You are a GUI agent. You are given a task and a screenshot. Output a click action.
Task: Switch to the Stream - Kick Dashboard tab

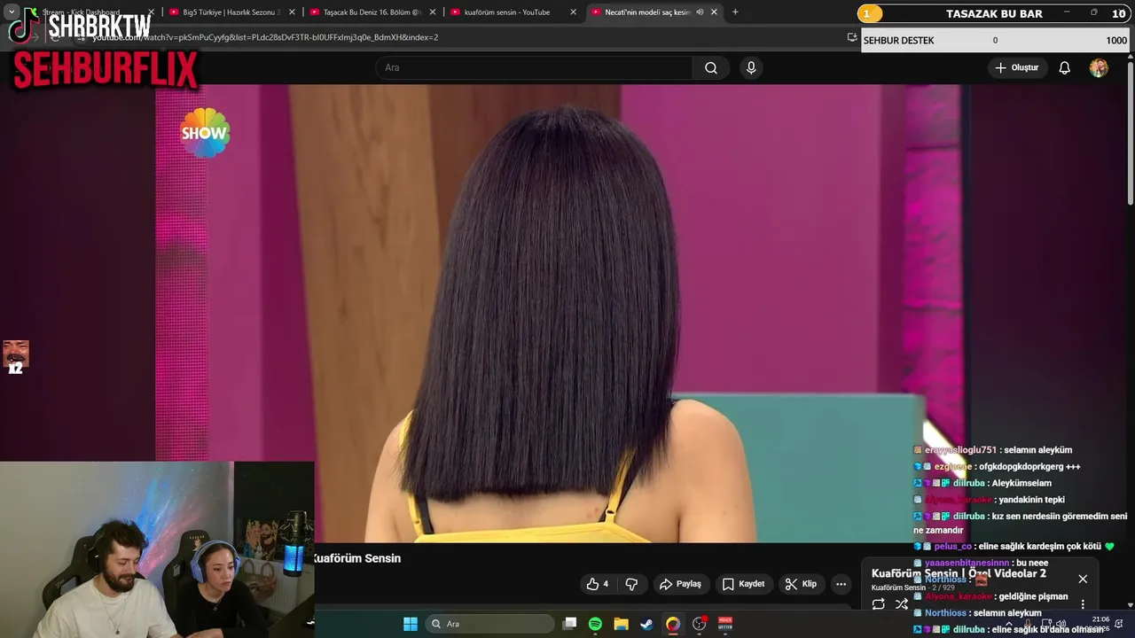point(88,12)
